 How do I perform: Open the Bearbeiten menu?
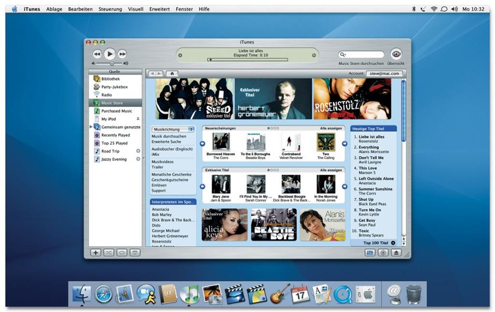[x=80, y=9]
